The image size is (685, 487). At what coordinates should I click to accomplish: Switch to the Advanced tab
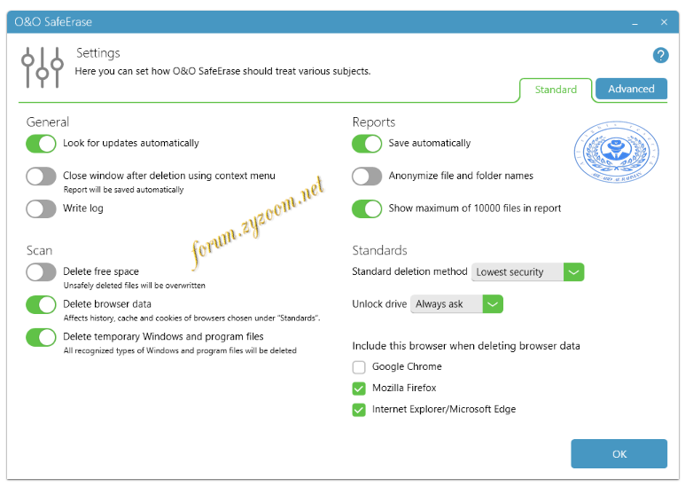(631, 89)
